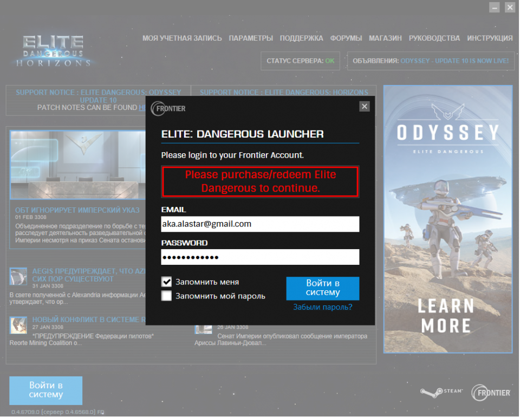Open the Odyssey Learn More banner
This screenshot has height=417, width=520.
click(x=448, y=219)
